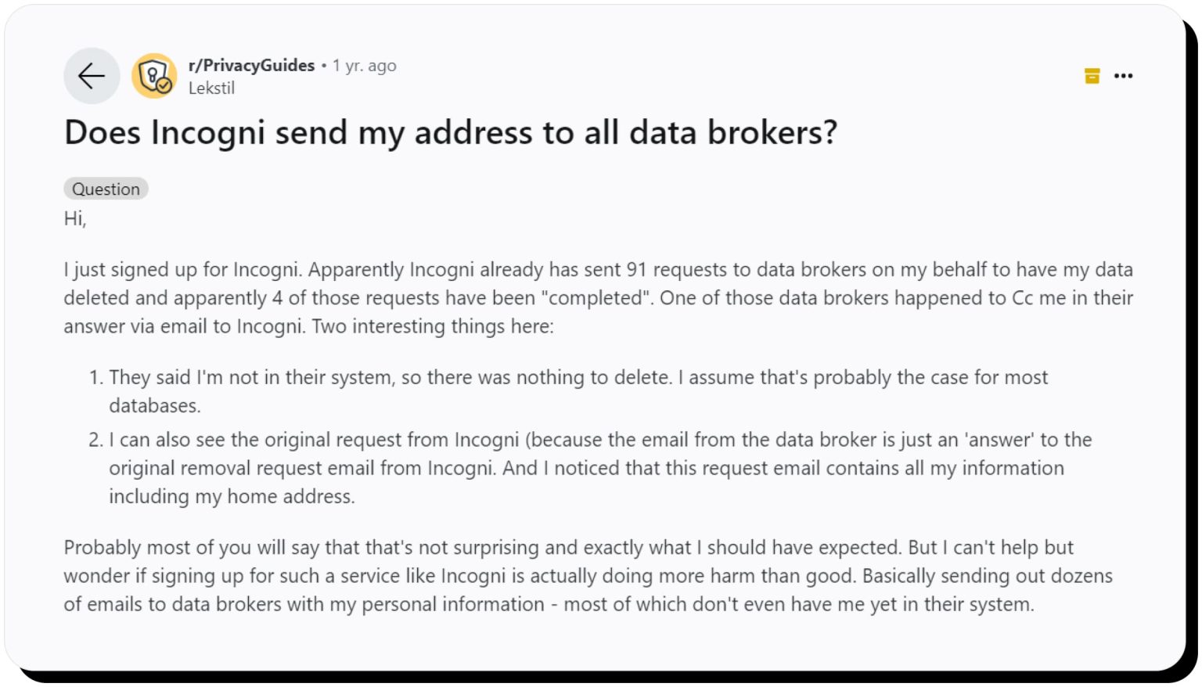This screenshot has width=1202, height=687.
Task: Open the r/PrivacyGuides subreddit link
Action: point(251,66)
